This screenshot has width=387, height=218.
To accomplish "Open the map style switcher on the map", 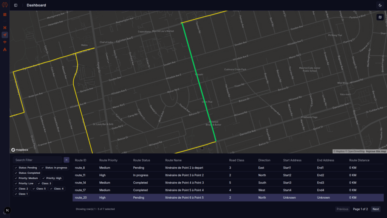I will pyautogui.click(x=380, y=17).
